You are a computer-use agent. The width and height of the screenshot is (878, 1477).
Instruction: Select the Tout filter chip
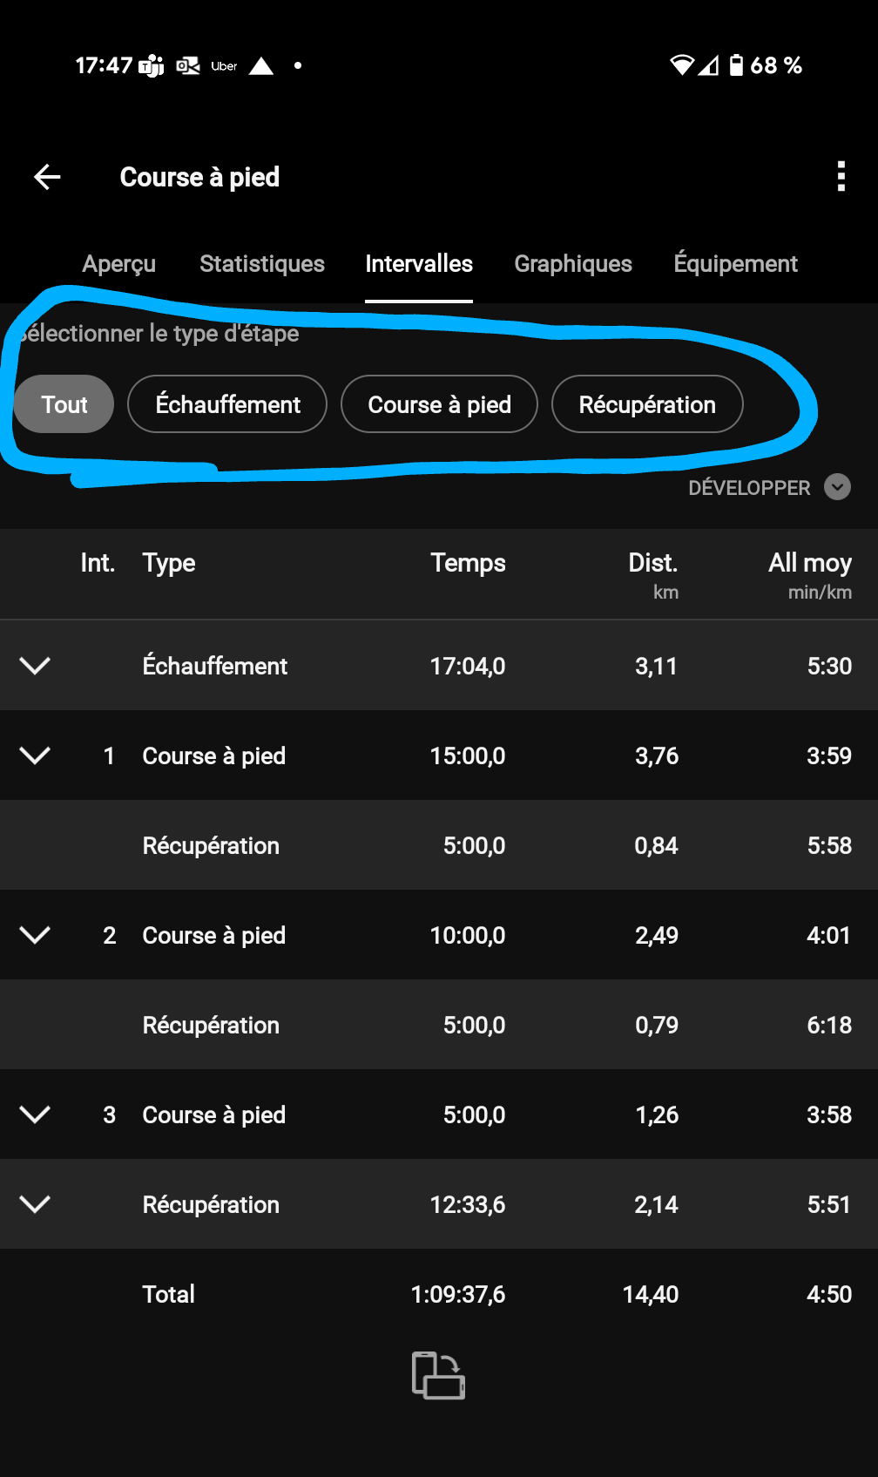pos(64,404)
